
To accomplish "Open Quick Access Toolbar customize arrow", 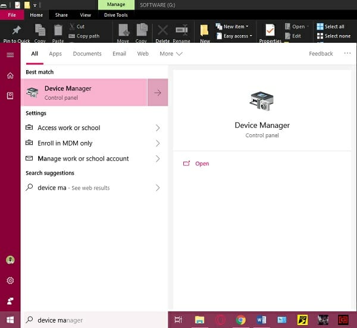I will pos(35,5).
